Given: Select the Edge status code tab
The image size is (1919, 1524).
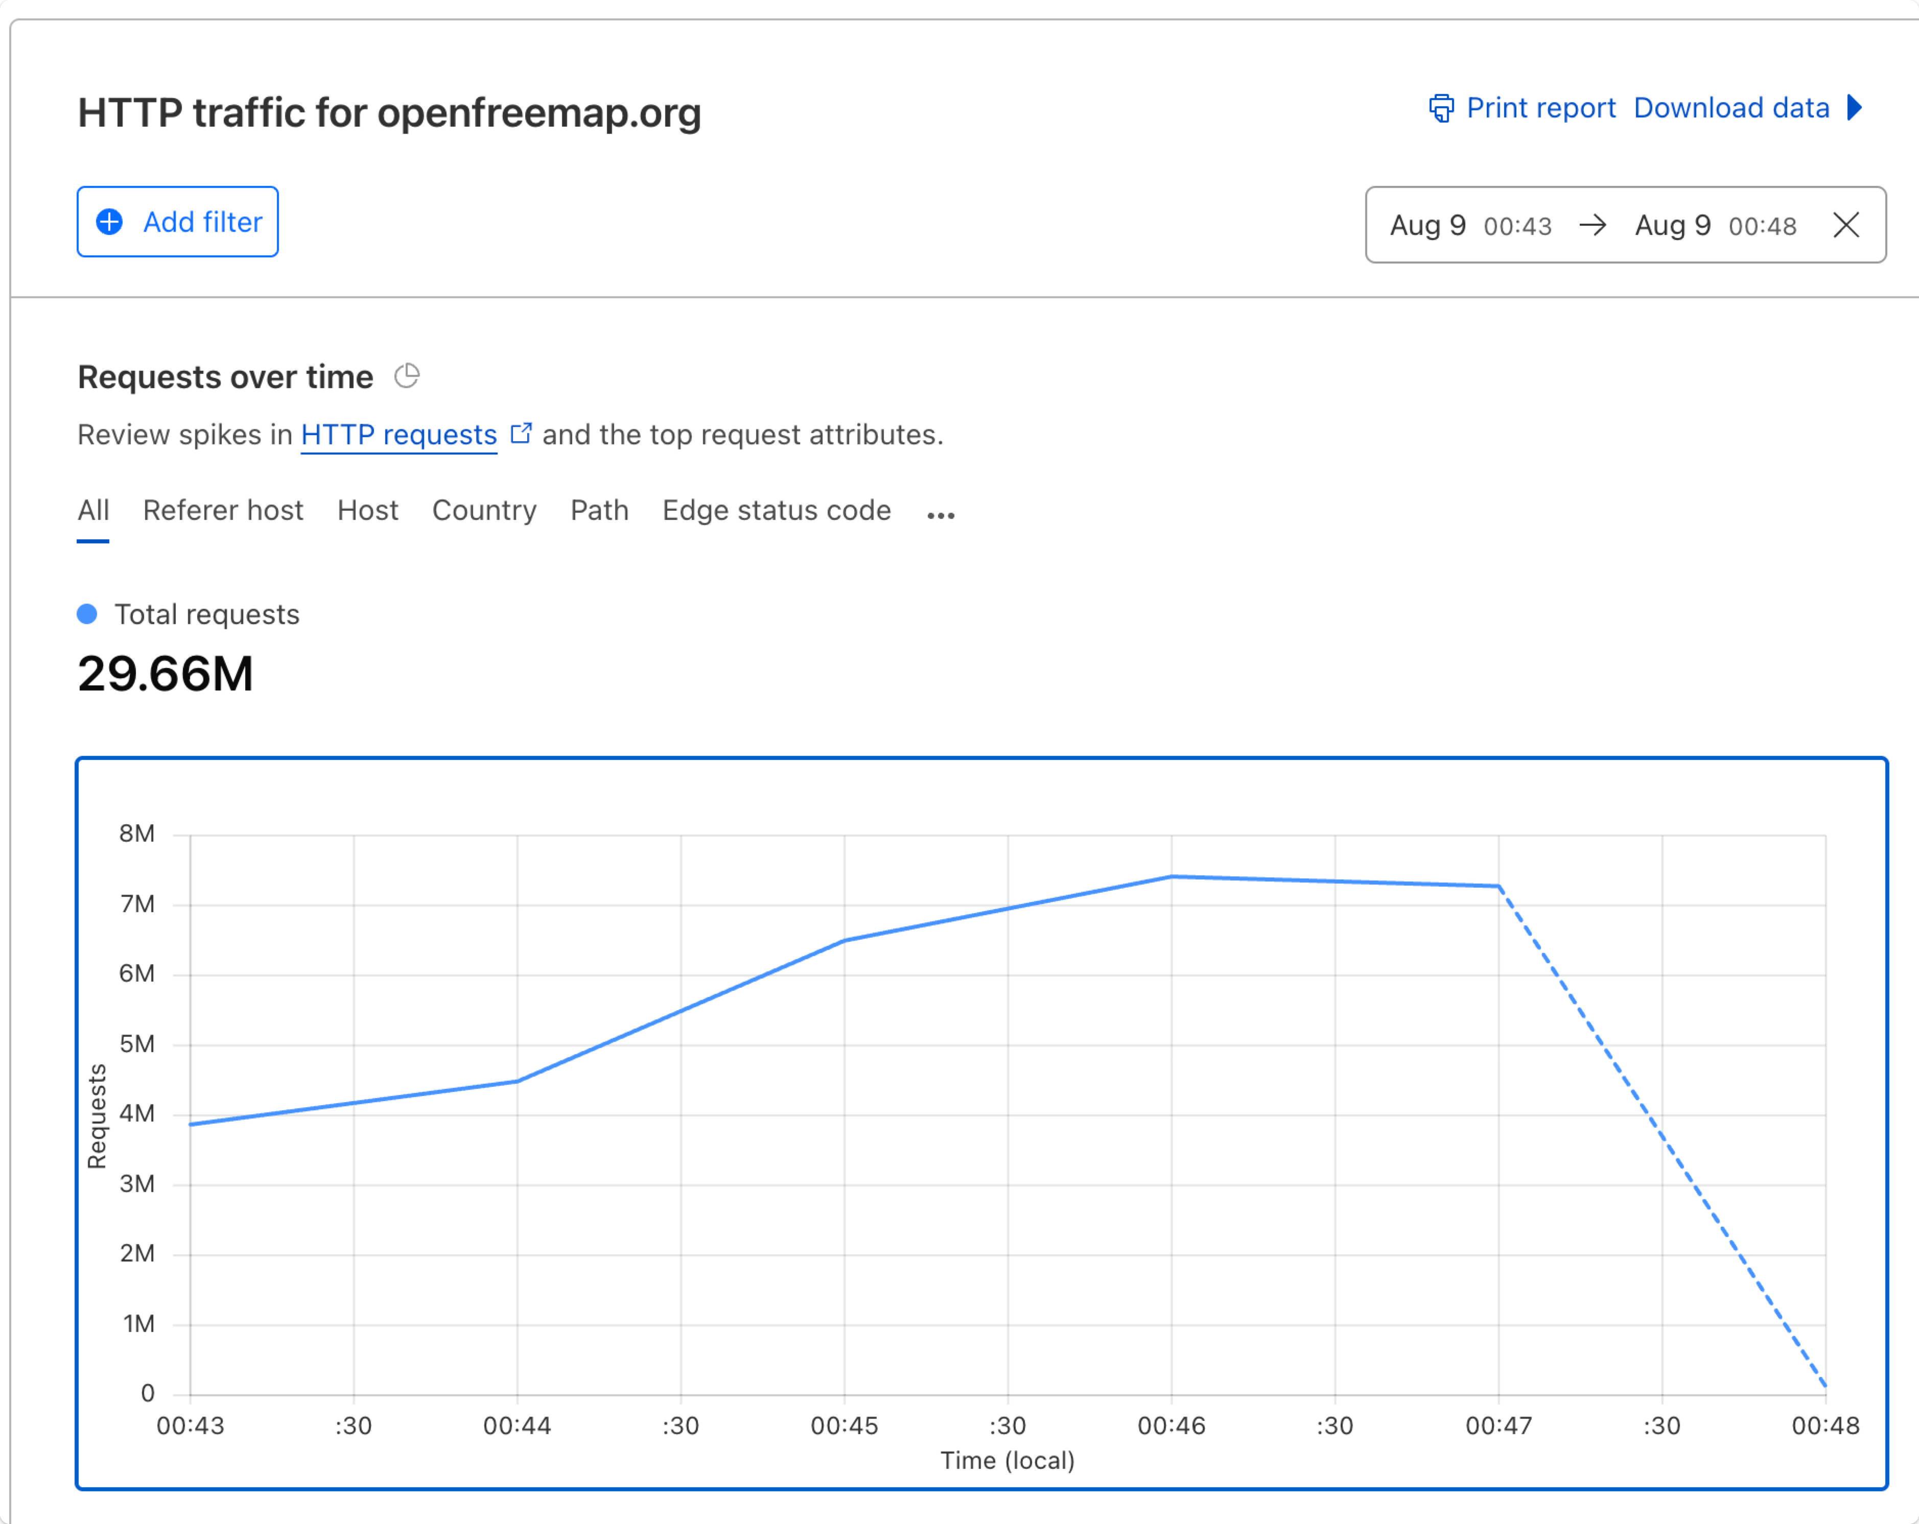Looking at the screenshot, I should click(776, 510).
